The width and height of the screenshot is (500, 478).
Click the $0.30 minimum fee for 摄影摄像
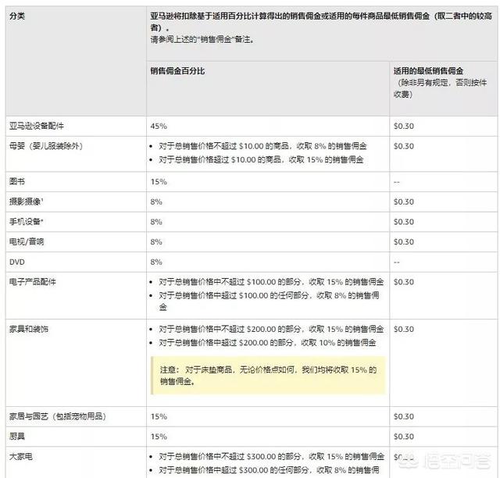(404, 202)
